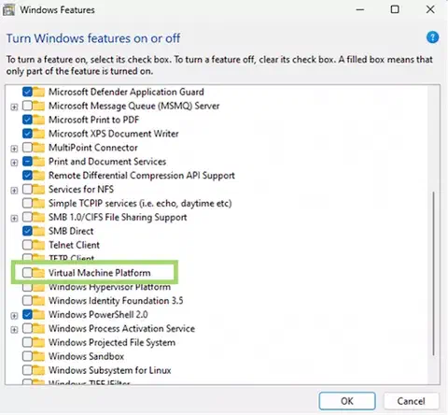Check the Windows Hypervisor Platform box
The image size is (448, 415).
[27, 287]
